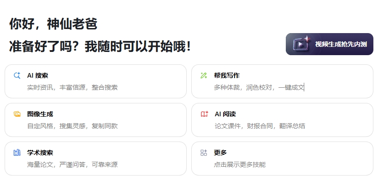Select the 学术搜索 title
Screen dimensions: 378x193
click(x=40, y=153)
